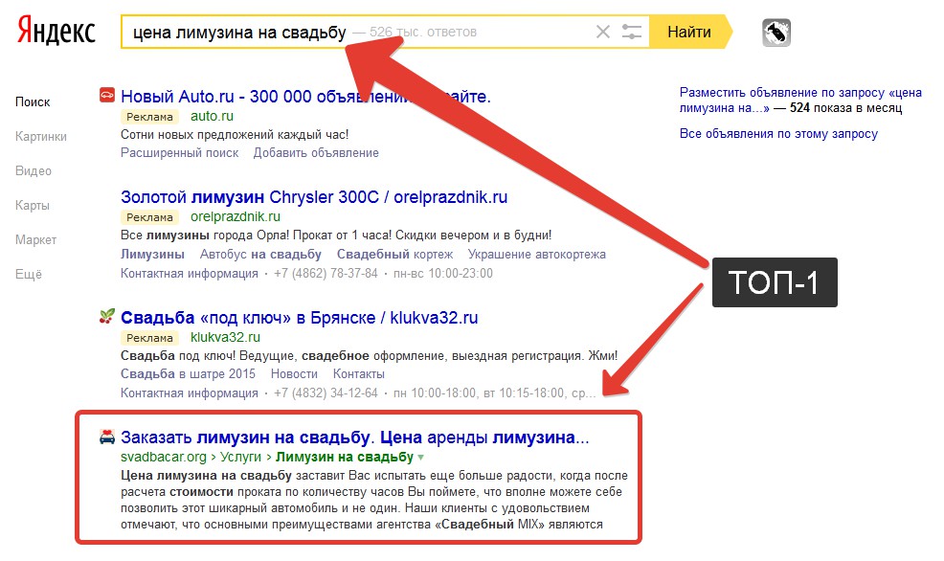Switch to Видео section
Image resolution: width=944 pixels, height=561 pixels.
click(x=34, y=171)
